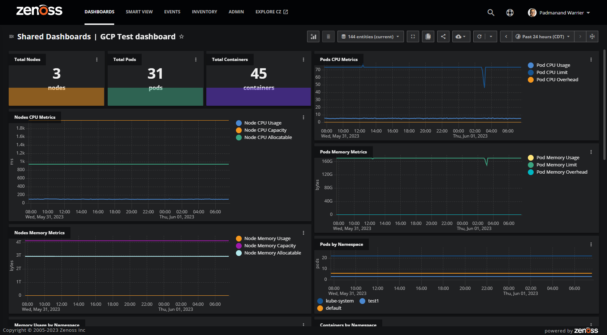Image resolution: width=607 pixels, height=335 pixels.
Task: Go to the Events tab
Action: [x=172, y=12]
